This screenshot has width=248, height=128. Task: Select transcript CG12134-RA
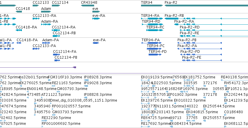click(56, 30)
